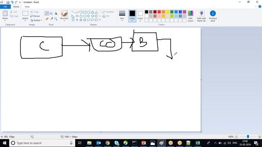Click the zoom out minus button

(x=236, y=137)
